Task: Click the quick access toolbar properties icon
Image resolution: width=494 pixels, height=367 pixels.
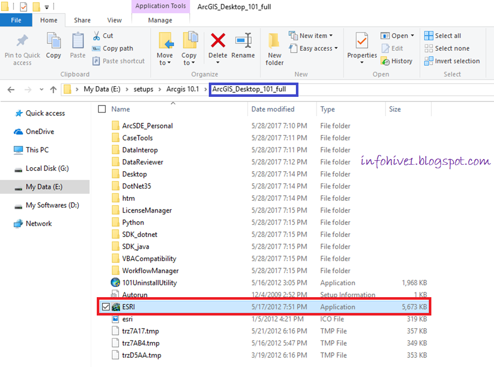Action: click(23, 7)
